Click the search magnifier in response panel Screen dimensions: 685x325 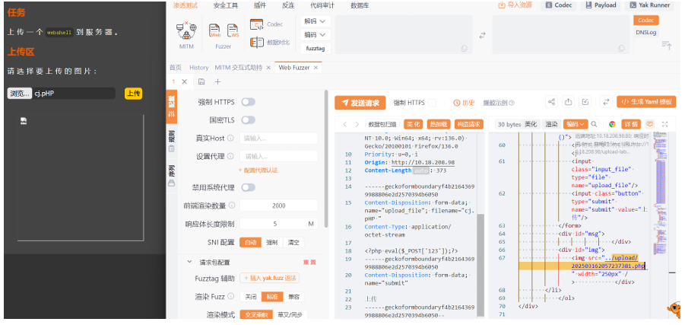click(x=595, y=124)
